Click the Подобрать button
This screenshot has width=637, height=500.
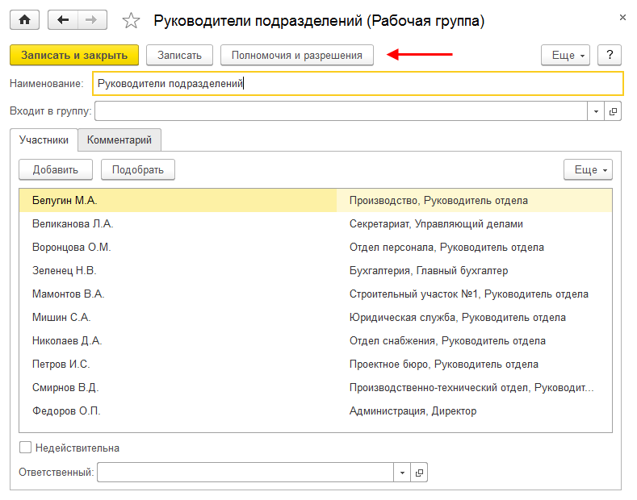point(138,169)
